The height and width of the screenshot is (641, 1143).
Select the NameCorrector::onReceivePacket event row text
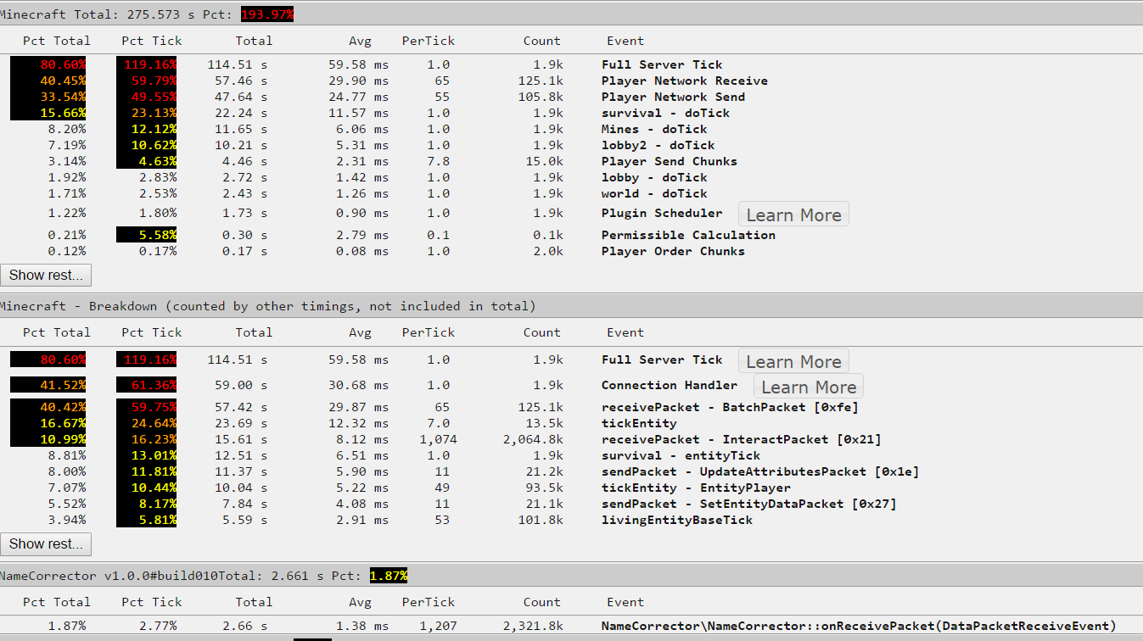(858, 626)
